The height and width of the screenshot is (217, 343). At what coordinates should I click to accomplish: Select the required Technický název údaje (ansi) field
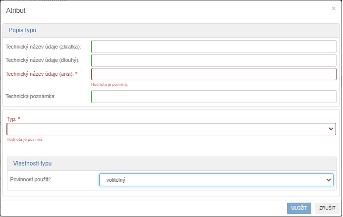coord(214,74)
